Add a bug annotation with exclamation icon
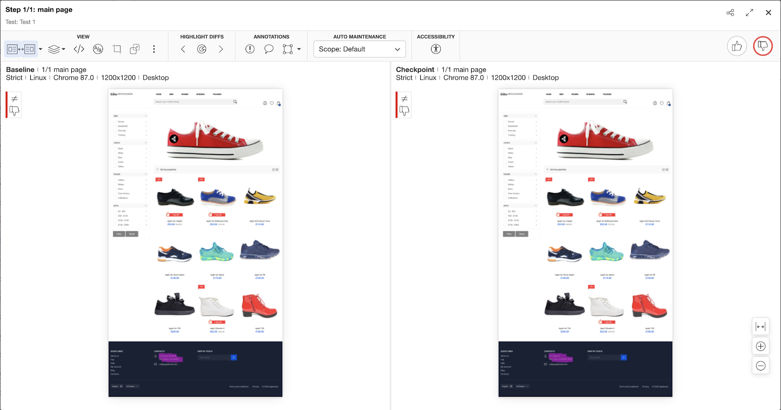 point(250,49)
